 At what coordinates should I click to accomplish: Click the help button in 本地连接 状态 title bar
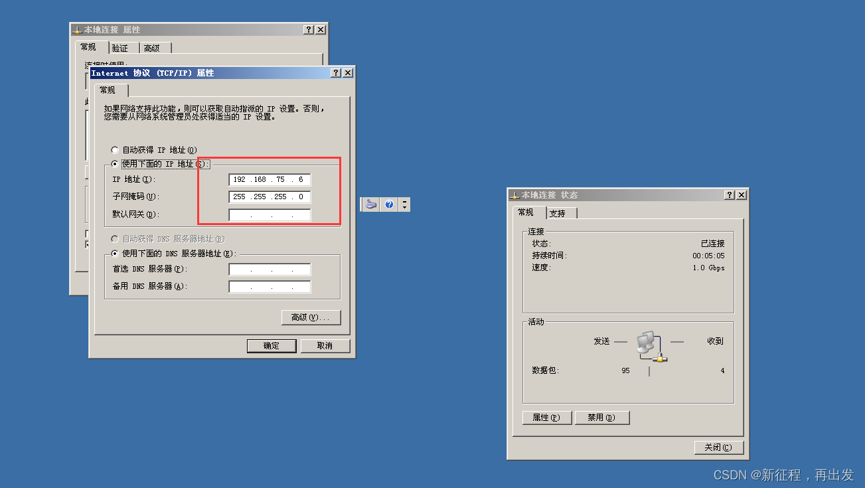pyautogui.click(x=730, y=195)
